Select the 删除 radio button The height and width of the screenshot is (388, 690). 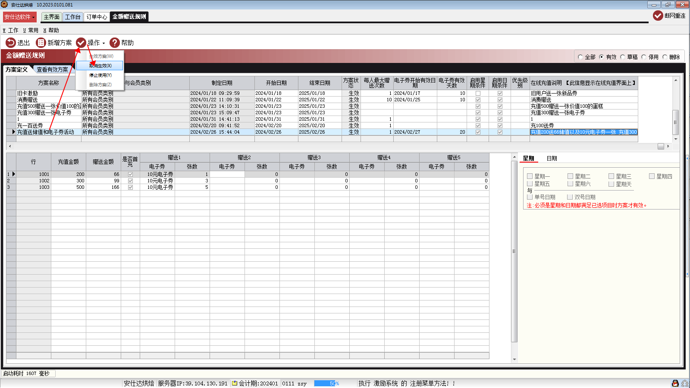tap(665, 57)
